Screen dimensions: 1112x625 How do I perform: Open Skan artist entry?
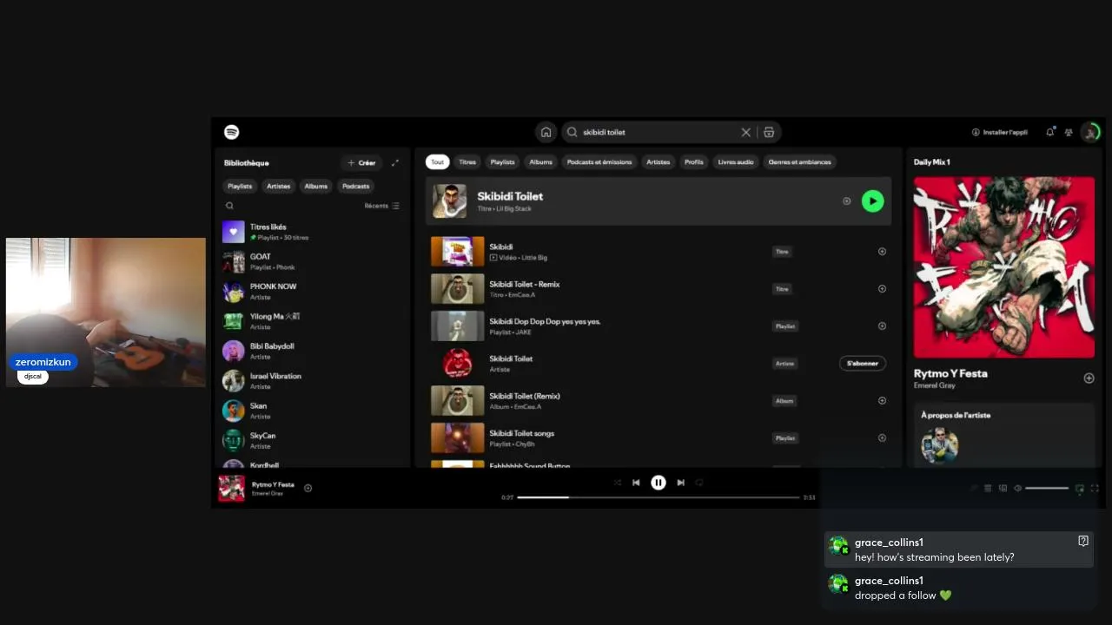(x=313, y=411)
